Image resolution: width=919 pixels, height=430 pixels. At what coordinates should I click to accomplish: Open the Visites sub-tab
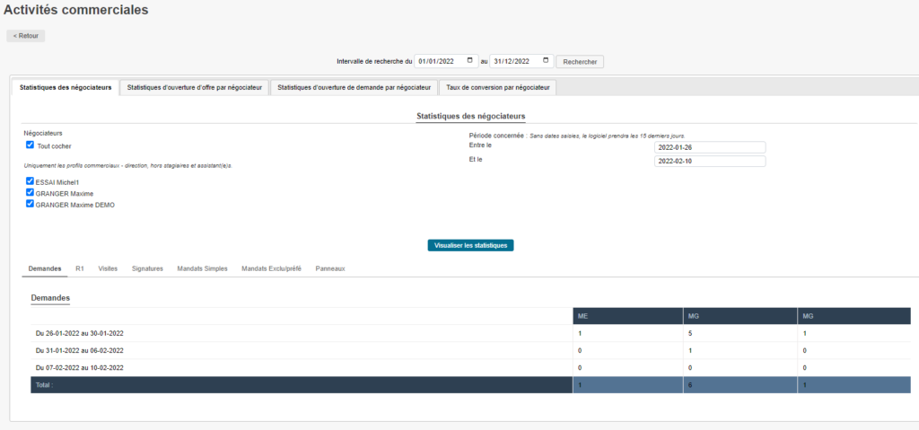click(x=108, y=268)
